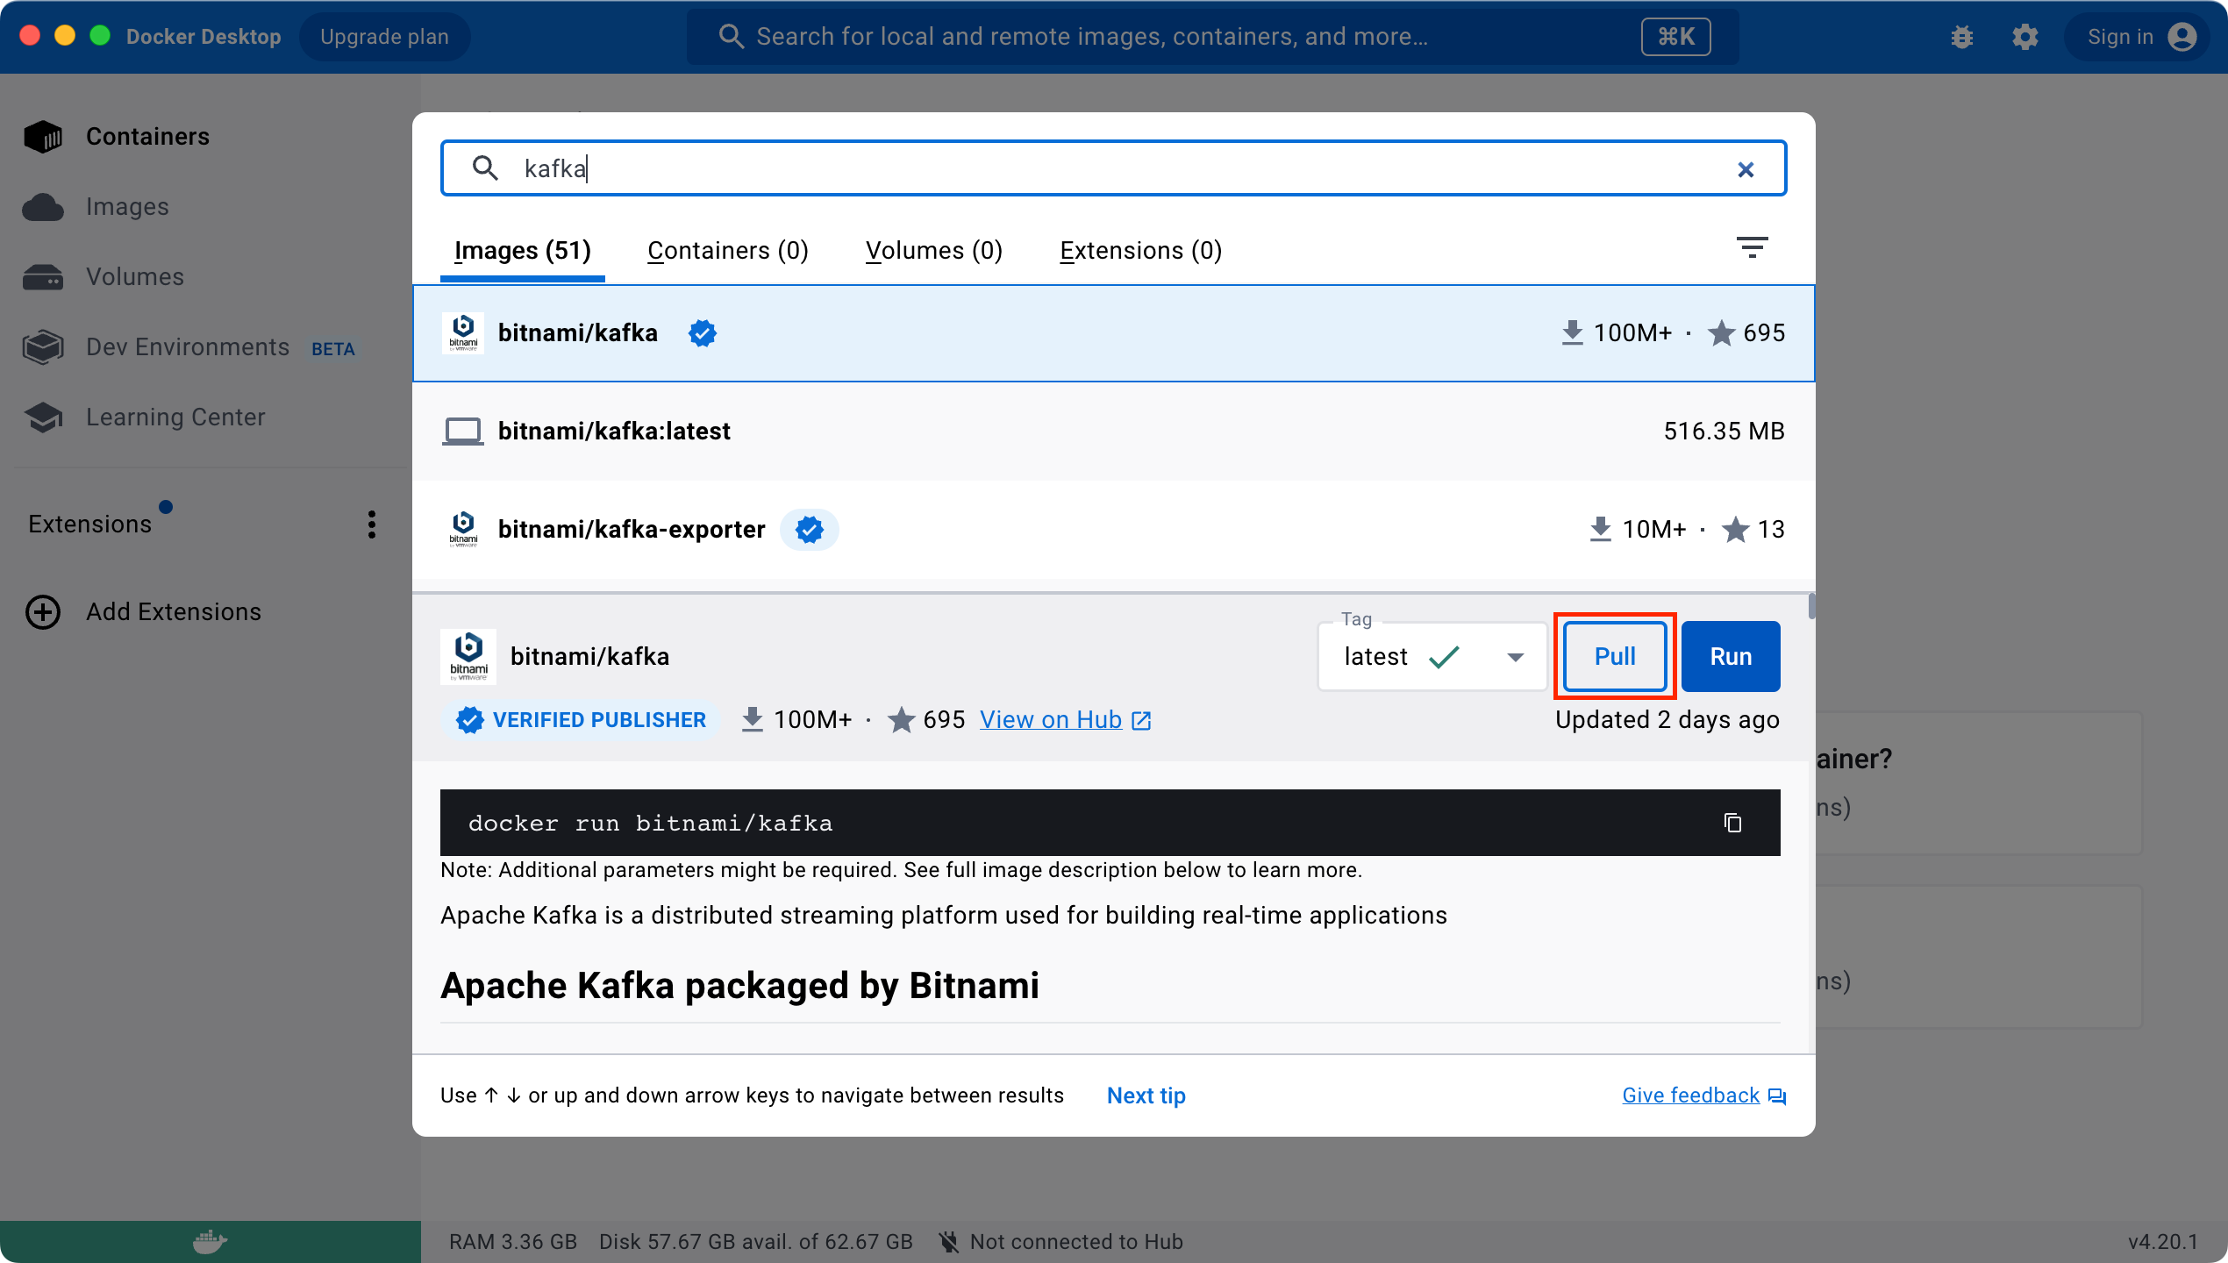2228x1263 pixels.
Task: Click the copy docker run command icon
Action: tap(1732, 823)
